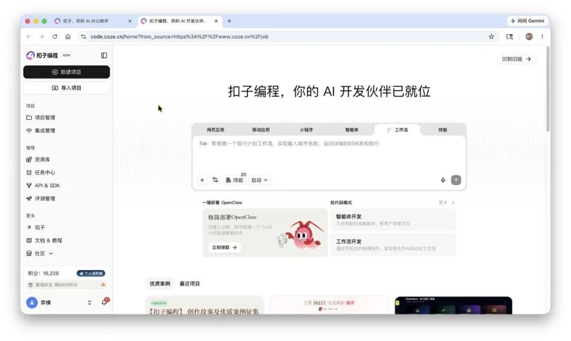The image size is (571, 341).
Task: Click the 技能 button showing 20
Action: point(235,180)
